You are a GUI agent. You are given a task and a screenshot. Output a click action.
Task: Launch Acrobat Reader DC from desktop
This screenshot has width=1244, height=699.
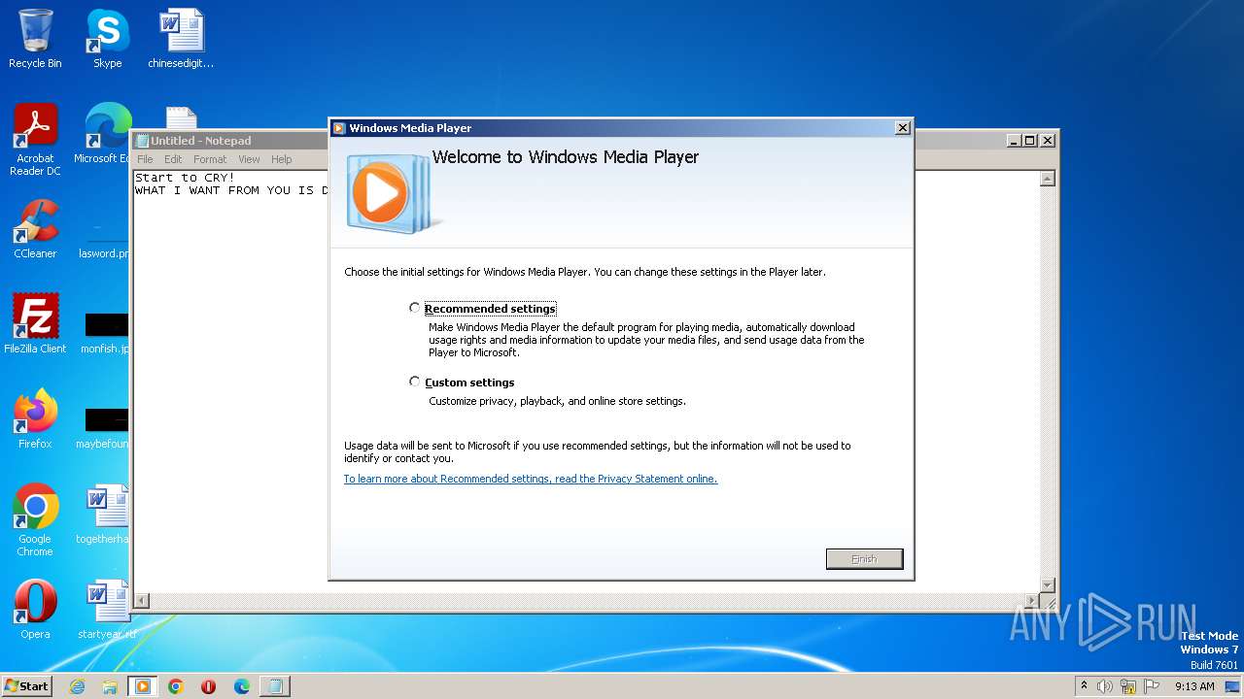[35, 140]
